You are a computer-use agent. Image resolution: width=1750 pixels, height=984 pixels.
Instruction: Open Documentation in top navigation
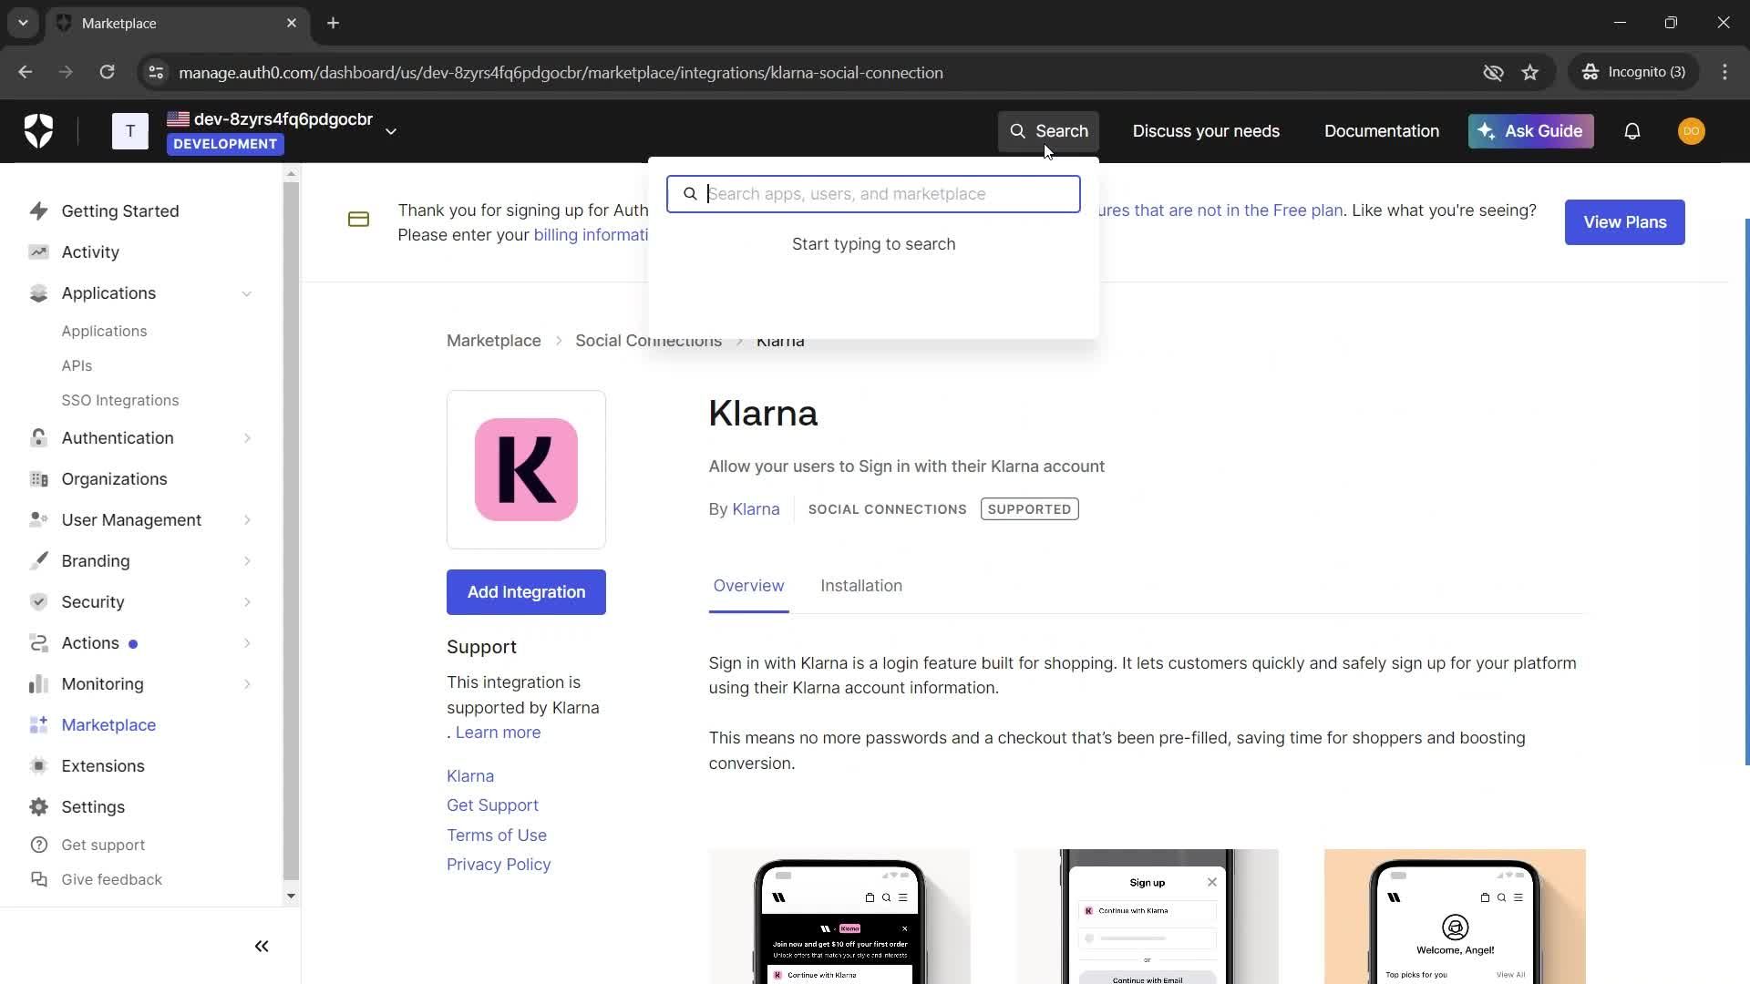pyautogui.click(x=1382, y=131)
